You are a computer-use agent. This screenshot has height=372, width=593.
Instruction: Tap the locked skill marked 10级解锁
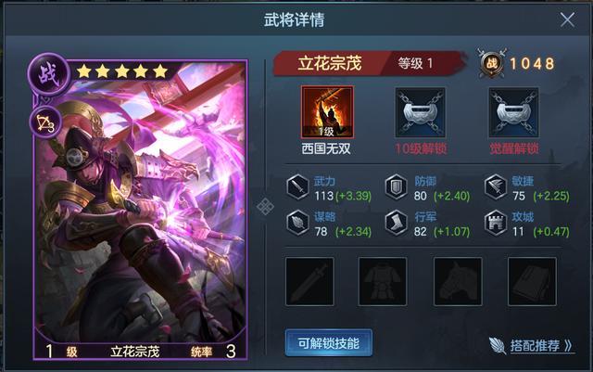pyautogui.click(x=420, y=113)
